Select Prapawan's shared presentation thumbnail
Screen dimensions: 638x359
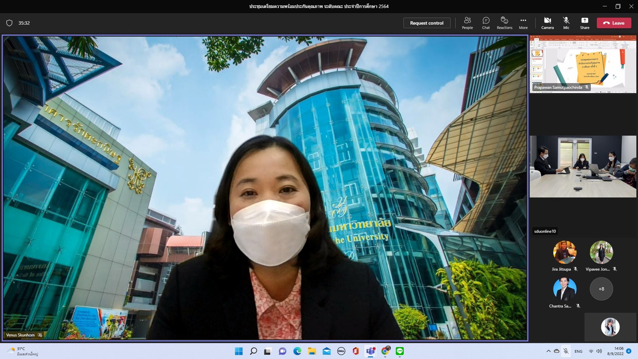(583, 64)
